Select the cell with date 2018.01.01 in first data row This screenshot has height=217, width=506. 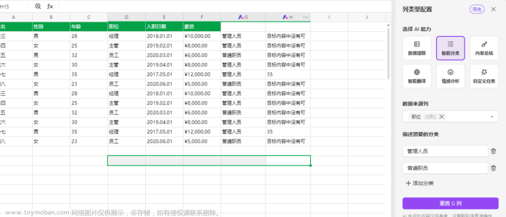coord(164,36)
